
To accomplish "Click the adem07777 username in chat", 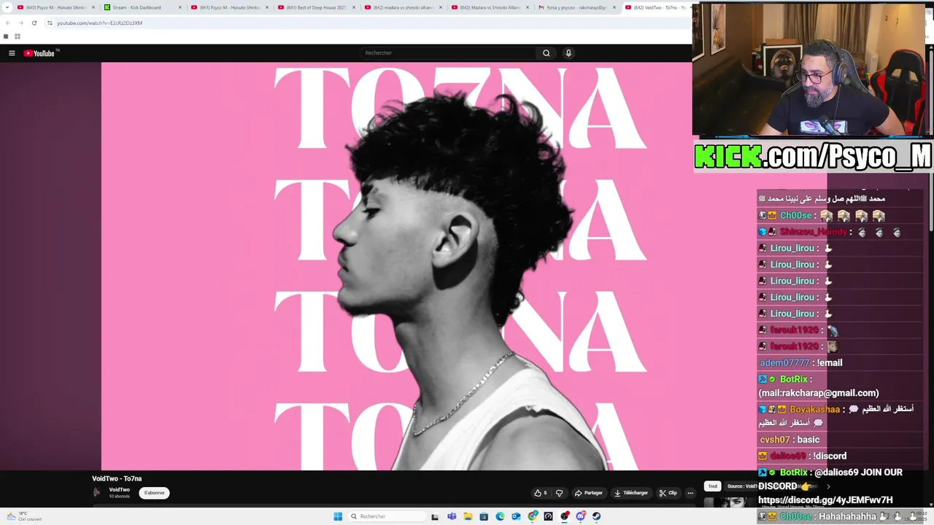I will [785, 362].
